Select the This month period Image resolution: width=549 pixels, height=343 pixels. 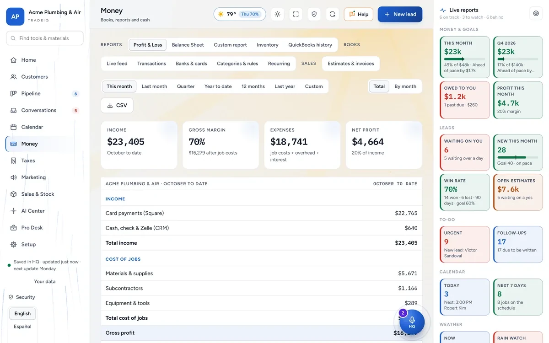pos(119,86)
